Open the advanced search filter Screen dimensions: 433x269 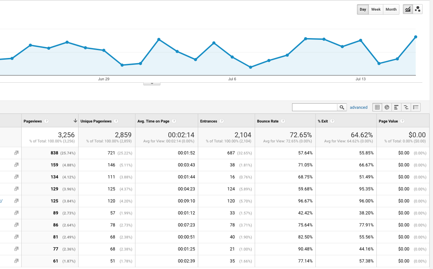pyautogui.click(x=359, y=107)
